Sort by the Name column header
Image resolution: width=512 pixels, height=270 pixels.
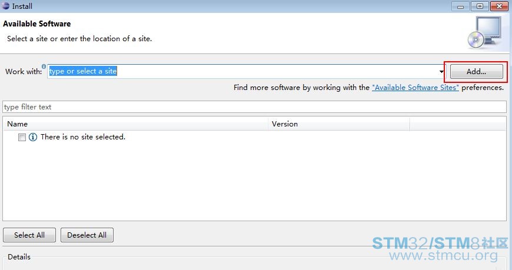[x=135, y=124]
